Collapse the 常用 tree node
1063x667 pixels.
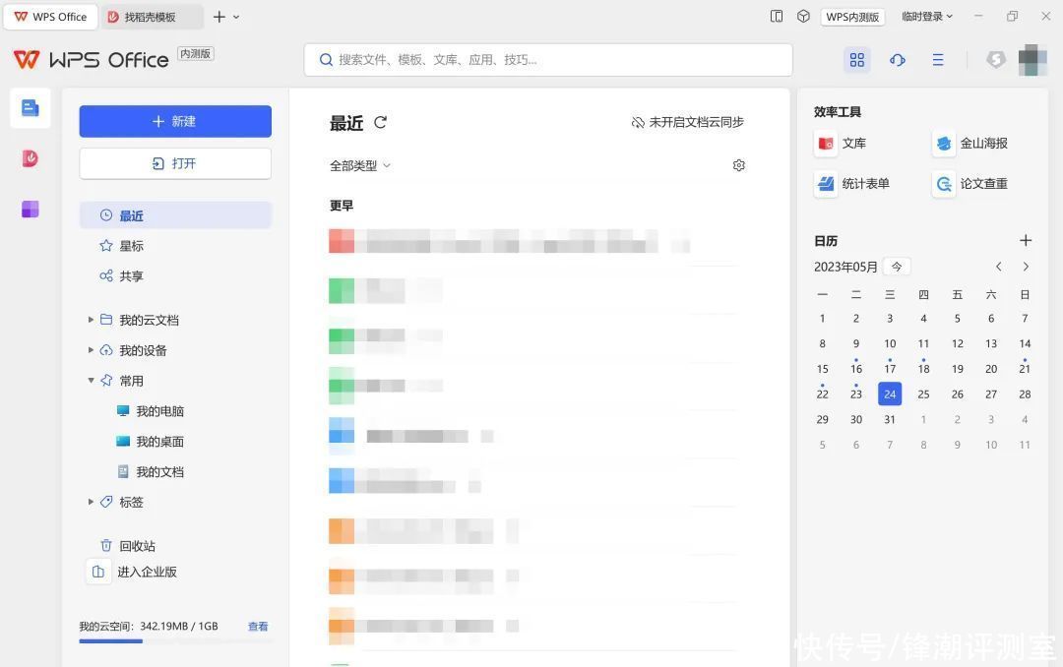[91, 381]
